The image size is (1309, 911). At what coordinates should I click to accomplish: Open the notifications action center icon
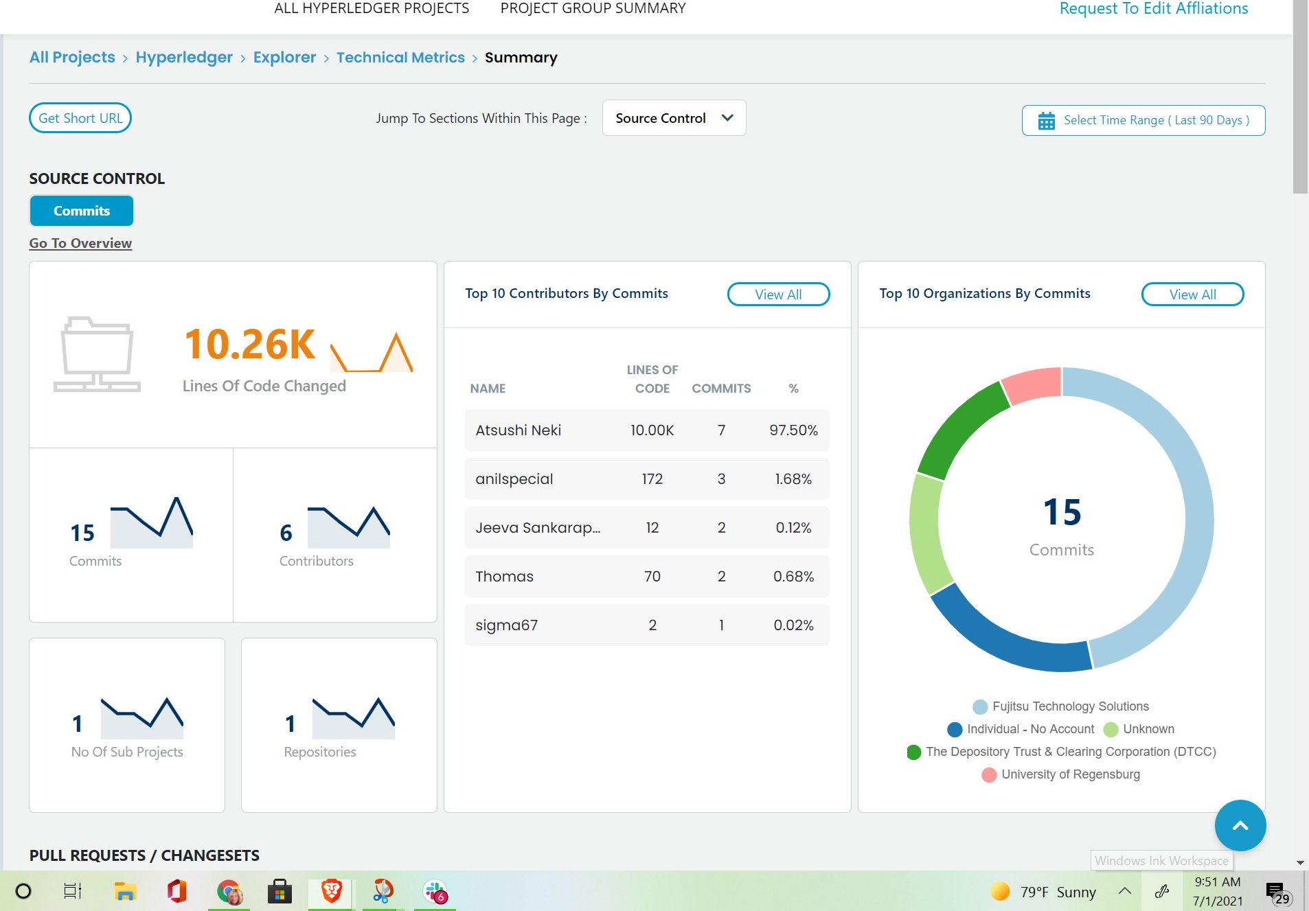coord(1277,893)
